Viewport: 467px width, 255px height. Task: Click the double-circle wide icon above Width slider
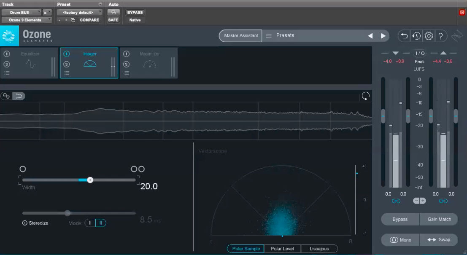tap(138, 169)
